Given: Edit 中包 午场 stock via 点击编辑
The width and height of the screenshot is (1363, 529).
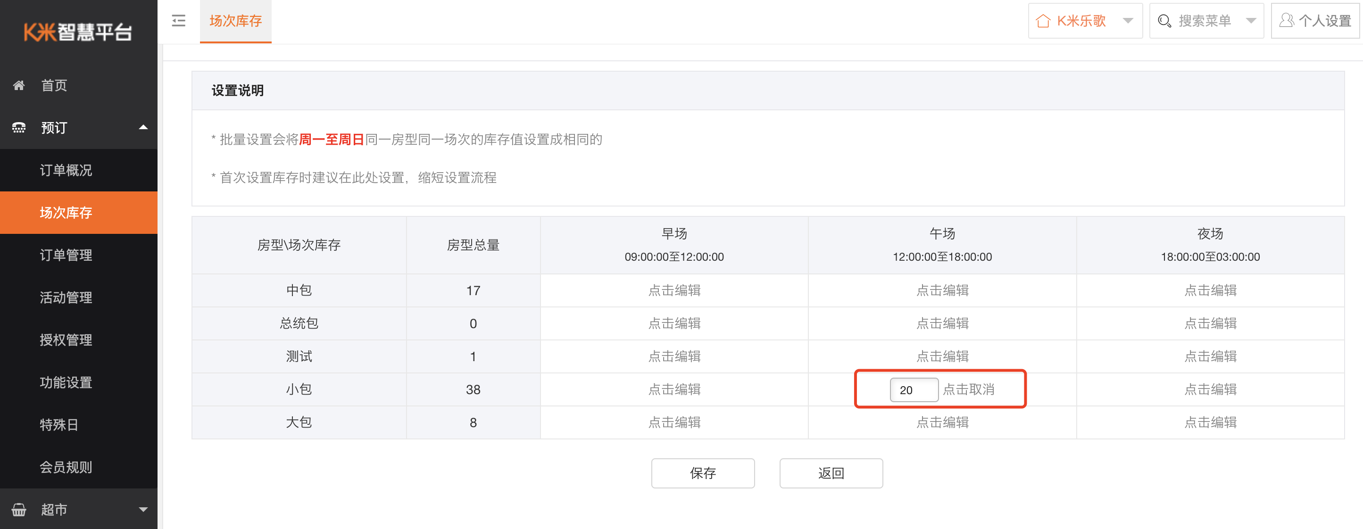Looking at the screenshot, I should [x=942, y=290].
